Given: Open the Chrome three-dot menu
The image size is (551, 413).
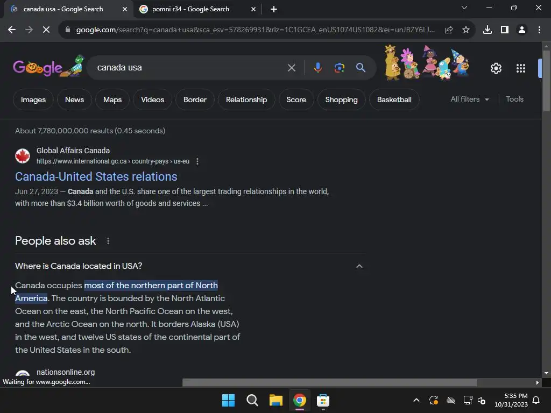Looking at the screenshot, I should click(x=539, y=30).
